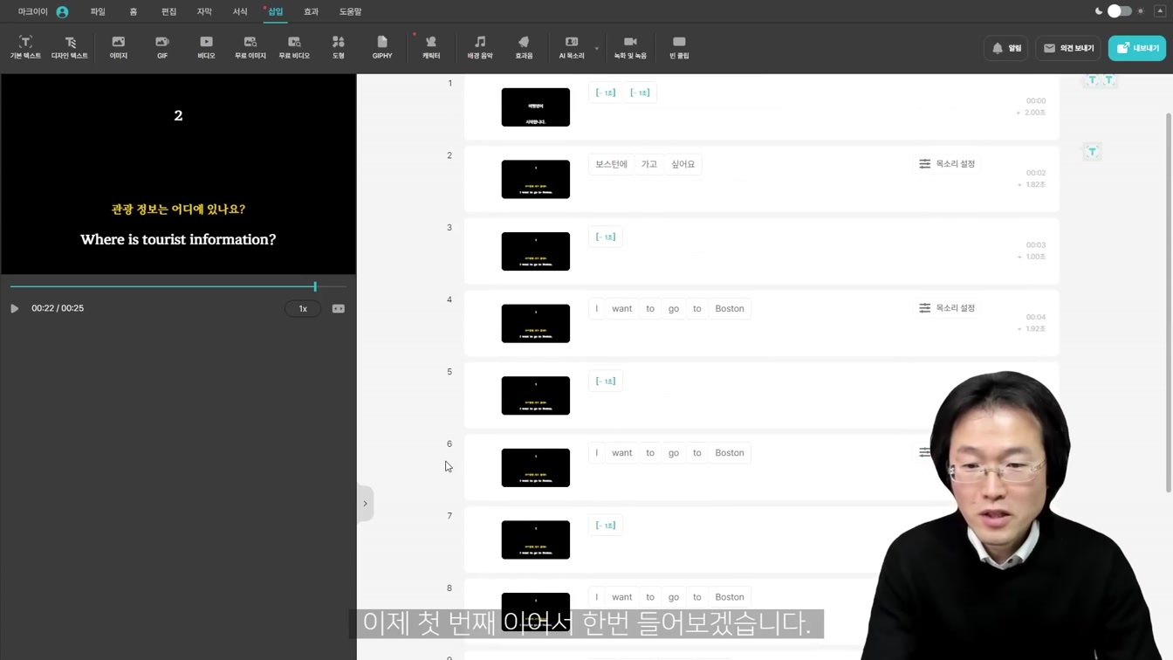Select clip 1 thumbnail
1173x660 pixels.
click(x=536, y=107)
